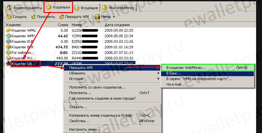Switch to the Кошельки tab
This screenshot has width=262, height=133.
pos(58,7)
